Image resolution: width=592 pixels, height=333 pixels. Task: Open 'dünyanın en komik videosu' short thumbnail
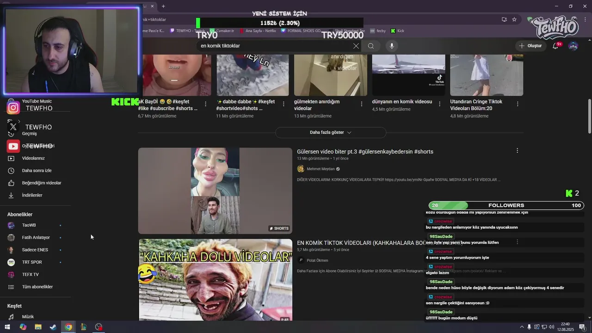408,75
